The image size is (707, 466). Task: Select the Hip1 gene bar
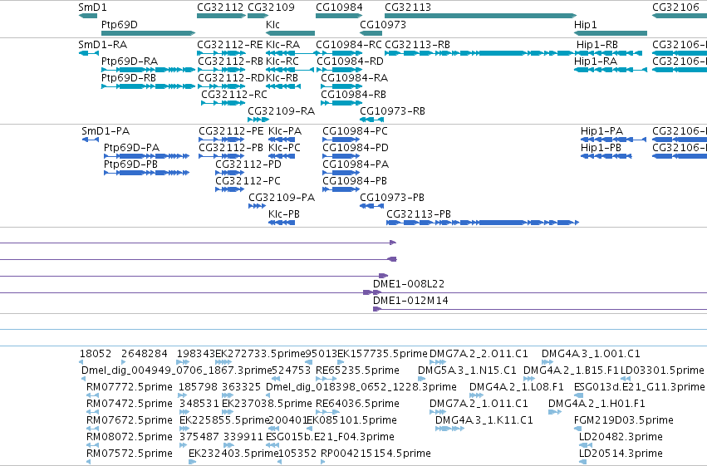pos(611,33)
